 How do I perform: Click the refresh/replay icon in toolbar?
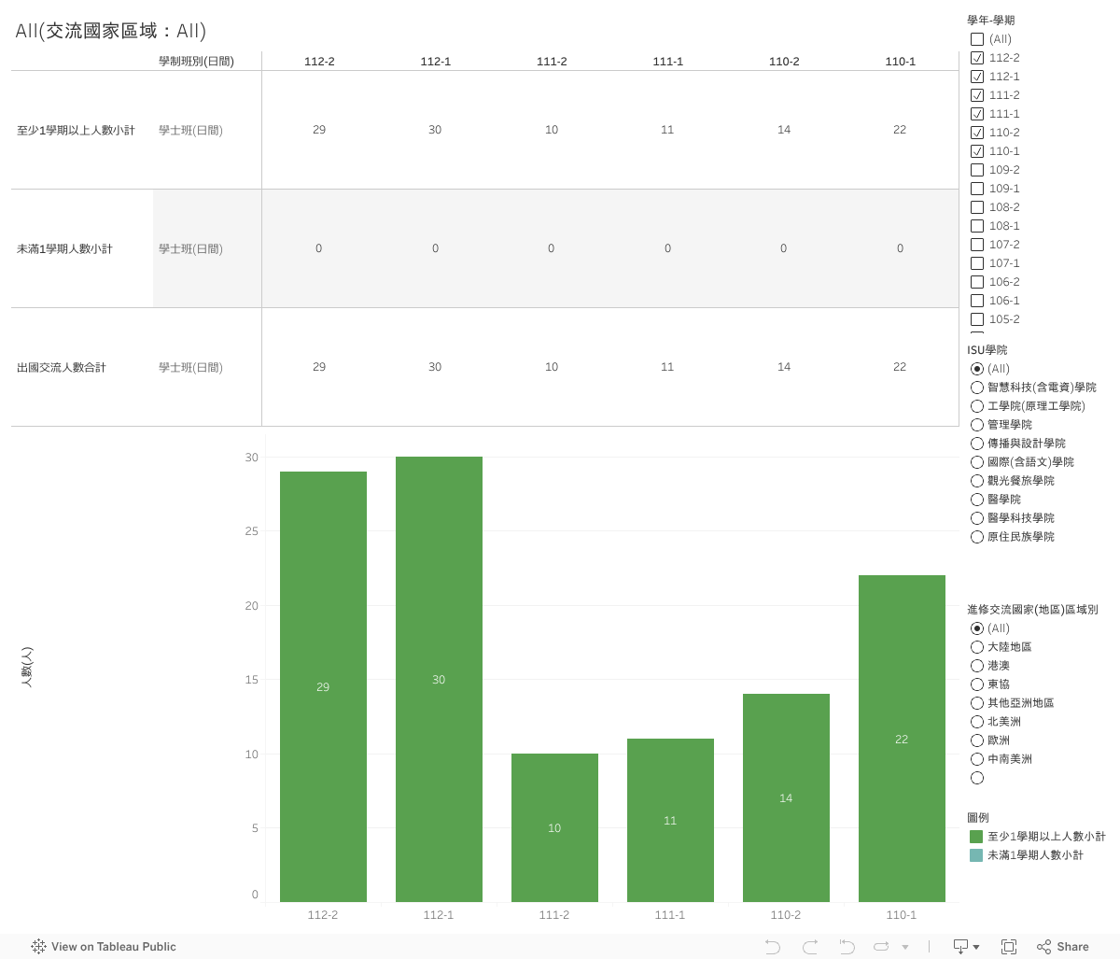click(881, 947)
